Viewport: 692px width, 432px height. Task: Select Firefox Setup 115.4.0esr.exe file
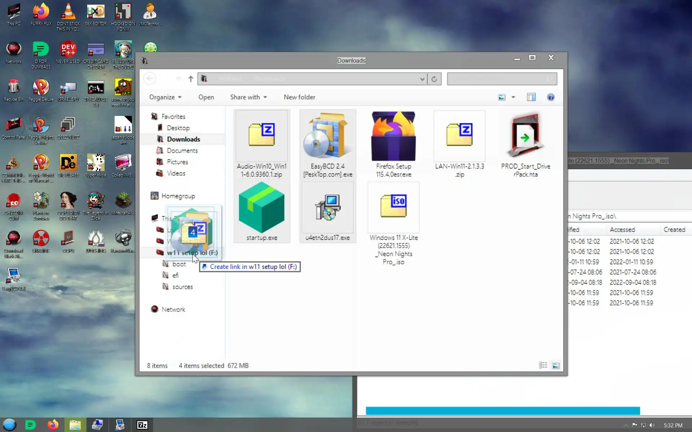pyautogui.click(x=393, y=137)
